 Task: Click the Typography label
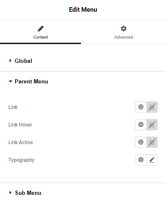tap(21, 160)
